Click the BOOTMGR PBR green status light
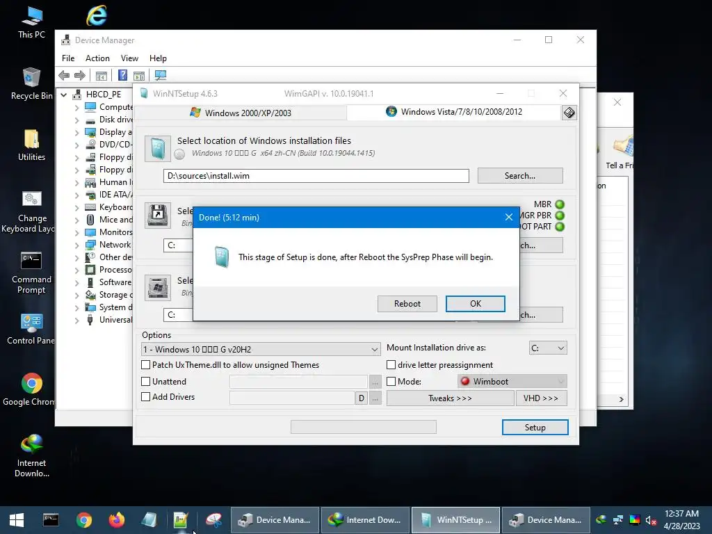 click(x=560, y=216)
